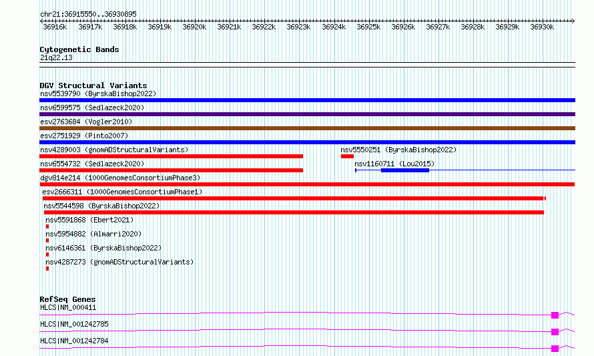This screenshot has height=356, width=594.
Task: Click the nsv5544598 (ByrskaBishop2022) label
Action: point(101,206)
